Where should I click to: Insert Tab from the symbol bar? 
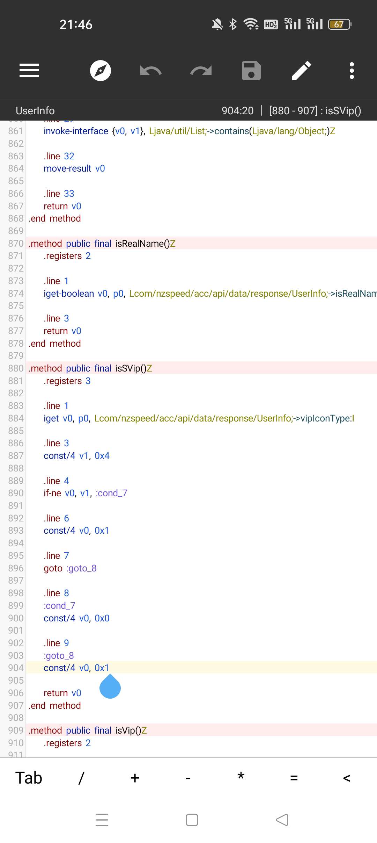tap(29, 778)
